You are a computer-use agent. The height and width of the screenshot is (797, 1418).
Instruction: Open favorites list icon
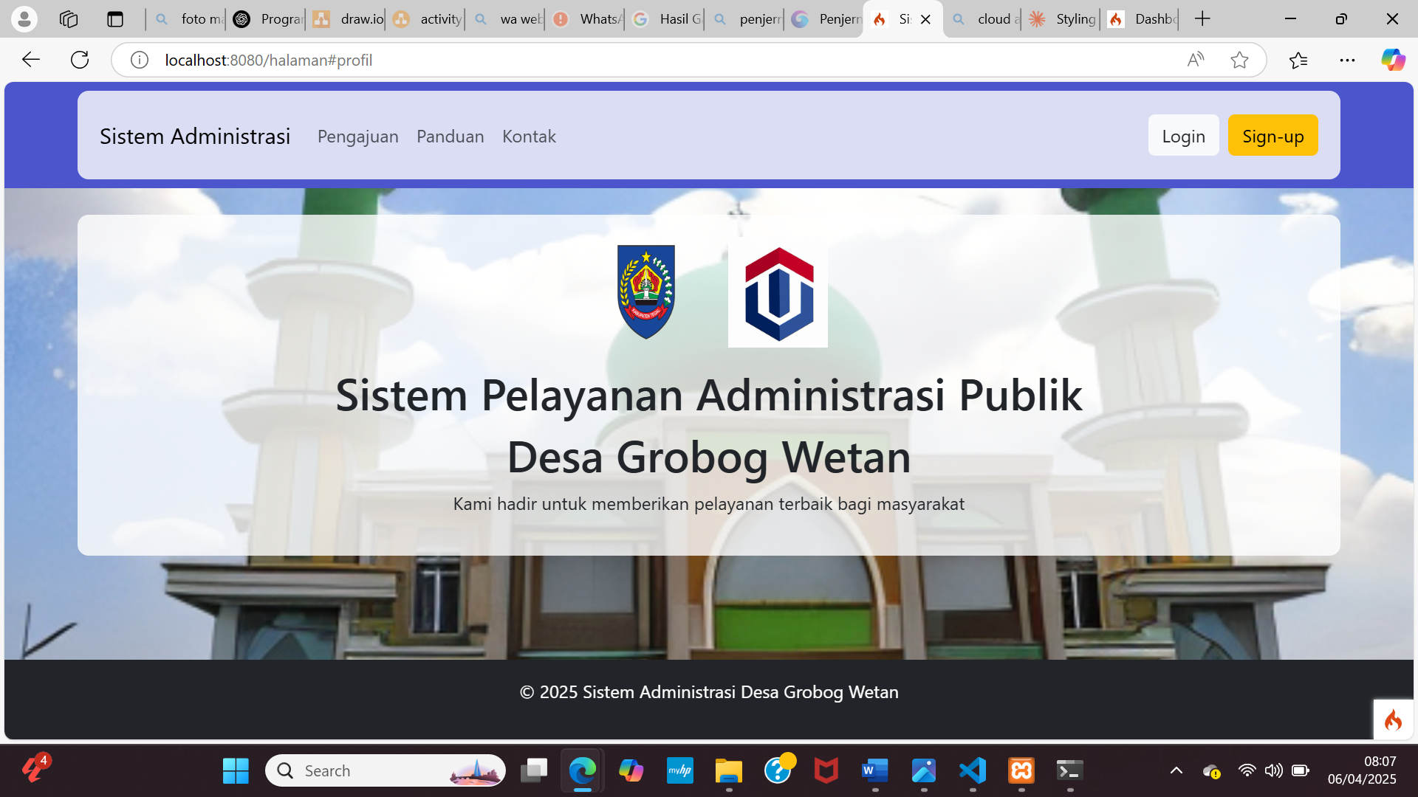(1298, 60)
